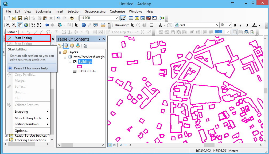Open the Search window icon
This screenshot has width=269, height=154.
[143, 18]
